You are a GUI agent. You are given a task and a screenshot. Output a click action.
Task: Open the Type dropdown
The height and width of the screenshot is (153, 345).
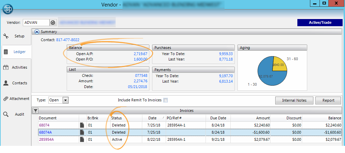pyautogui.click(x=66, y=100)
